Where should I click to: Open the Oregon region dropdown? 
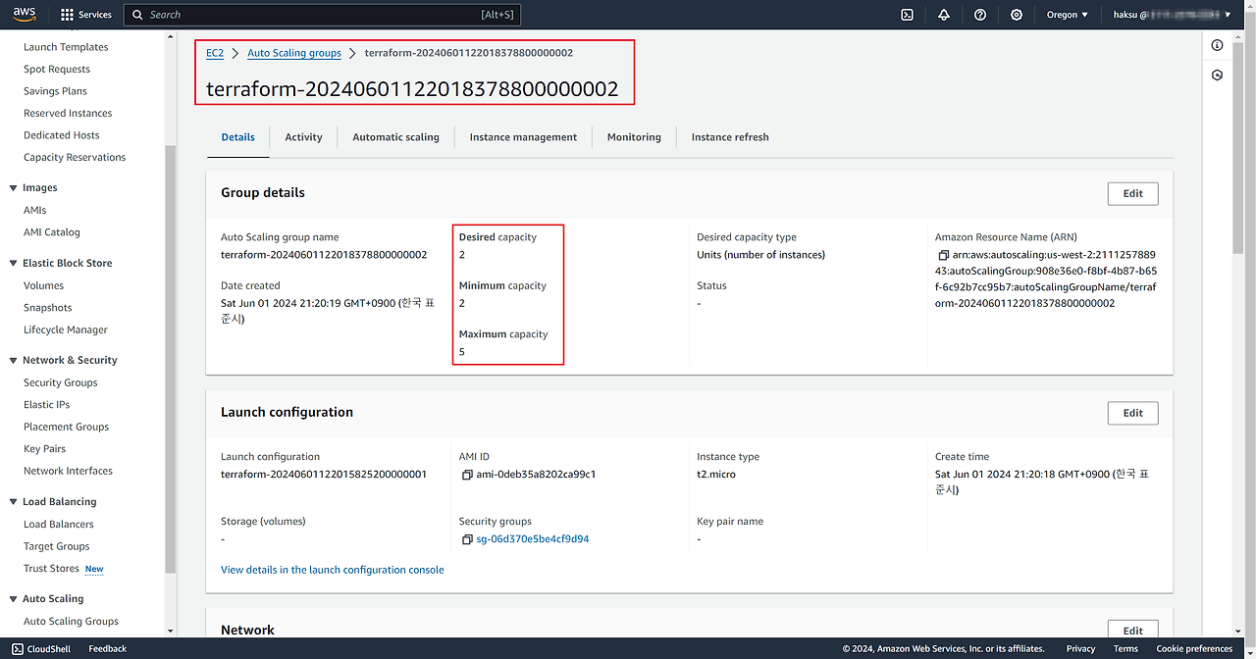[x=1068, y=15]
